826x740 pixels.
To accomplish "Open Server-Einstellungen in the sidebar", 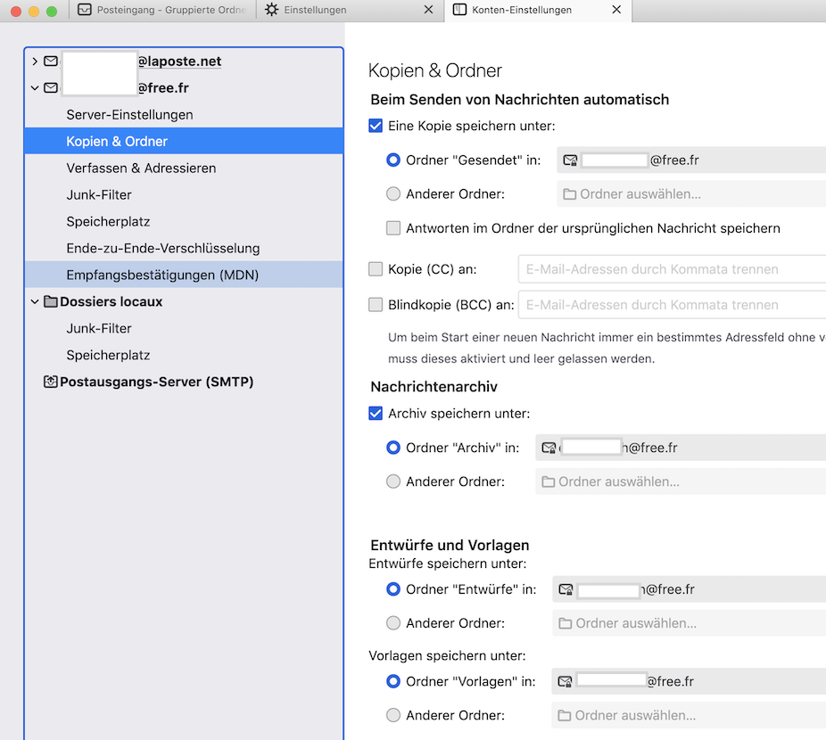I will coord(129,115).
